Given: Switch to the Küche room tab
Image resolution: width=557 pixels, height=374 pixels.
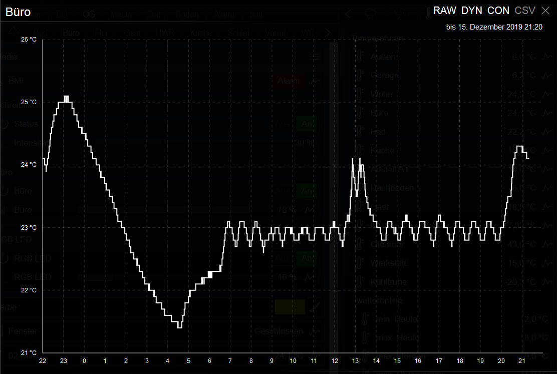Looking at the screenshot, I should point(201,33).
